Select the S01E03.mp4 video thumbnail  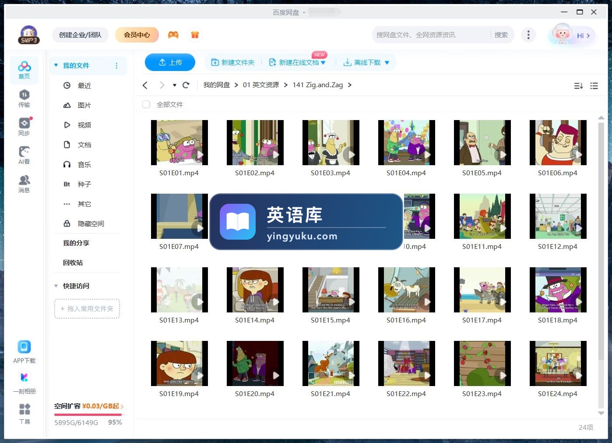coord(331,142)
